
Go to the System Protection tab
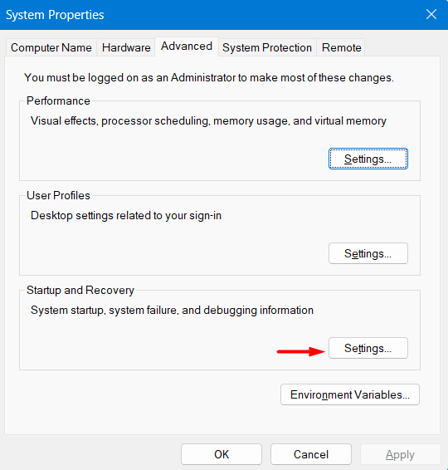(267, 47)
